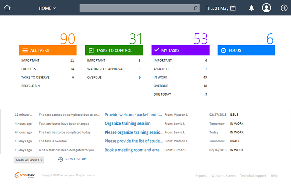Click the View History clock icon
Viewport: 291px width, 185px height.
60,159
